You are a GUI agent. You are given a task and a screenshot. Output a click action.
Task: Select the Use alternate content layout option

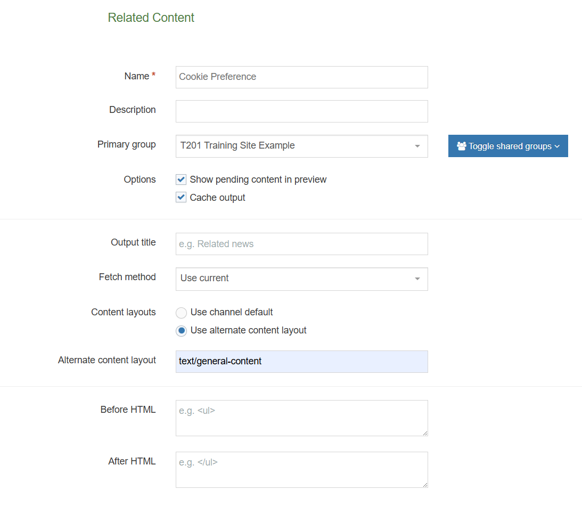click(x=181, y=330)
